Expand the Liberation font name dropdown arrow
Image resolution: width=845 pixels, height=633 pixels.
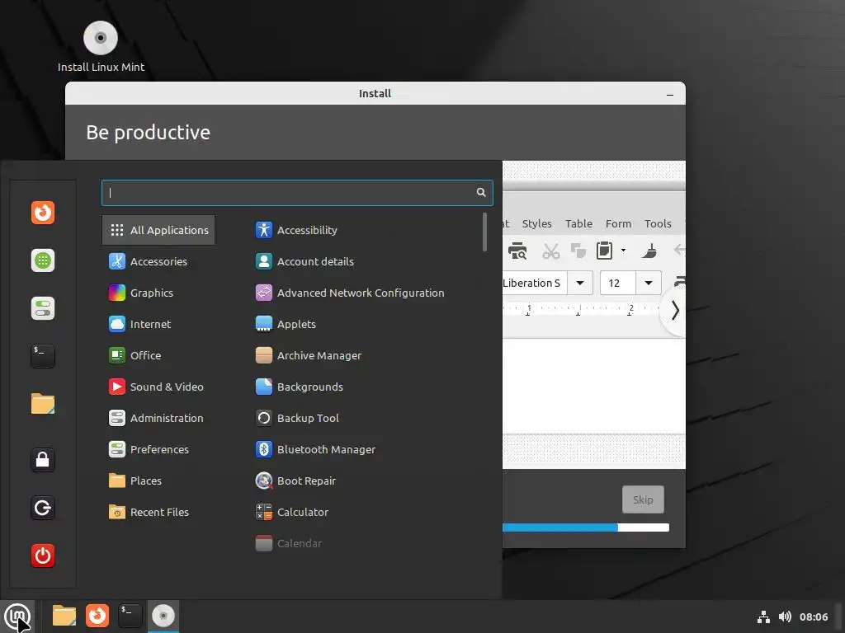pyautogui.click(x=580, y=284)
